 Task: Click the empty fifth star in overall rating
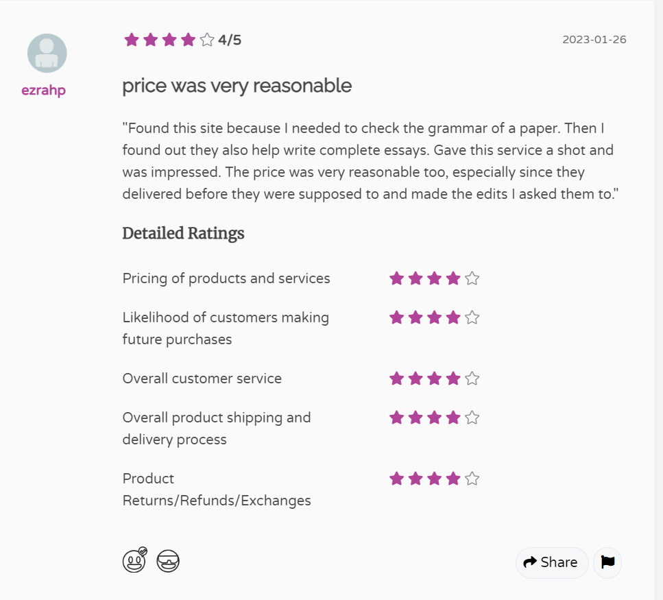[x=207, y=40]
